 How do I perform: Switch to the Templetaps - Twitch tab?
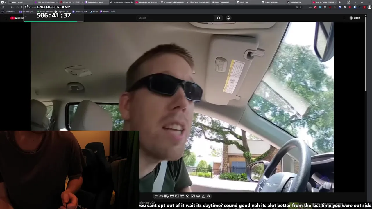(96, 2)
